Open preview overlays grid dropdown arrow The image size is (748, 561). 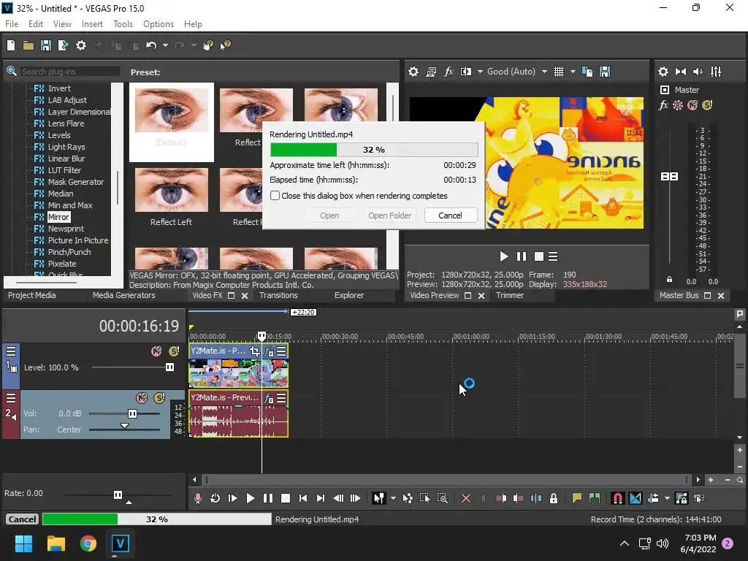point(573,72)
